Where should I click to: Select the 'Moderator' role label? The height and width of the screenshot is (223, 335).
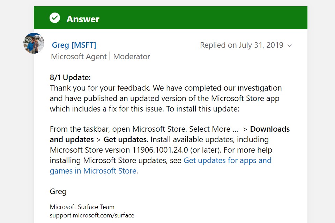132,56
